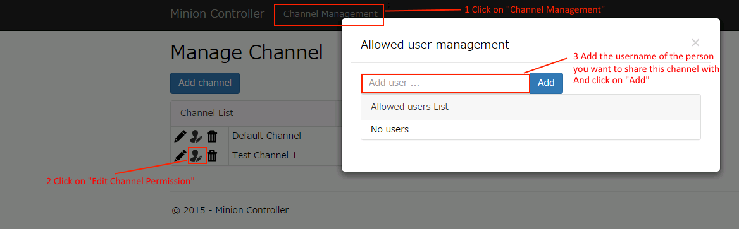Image resolution: width=739 pixels, height=229 pixels.
Task: Select the Default Channel name cell
Action: pyautogui.click(x=285, y=136)
